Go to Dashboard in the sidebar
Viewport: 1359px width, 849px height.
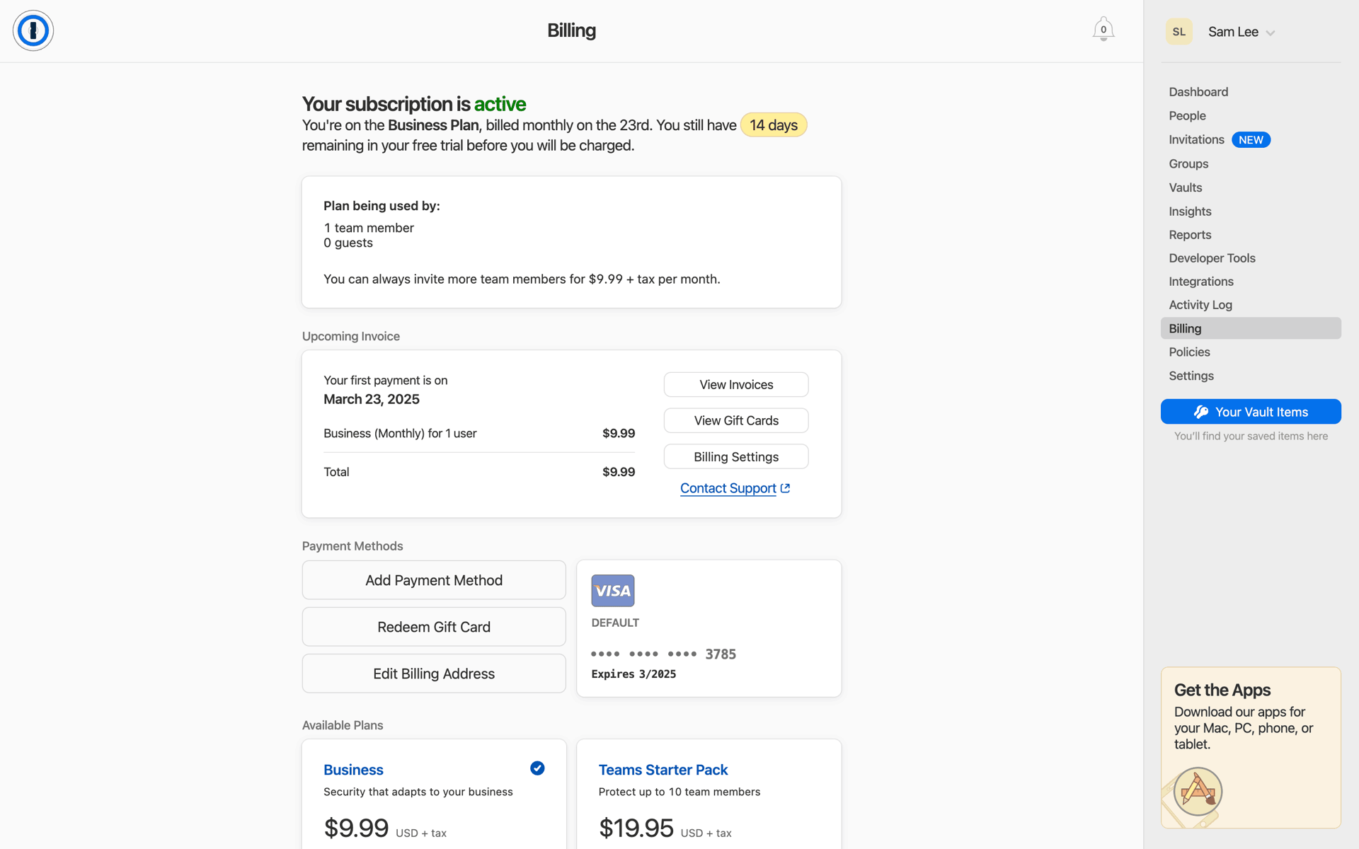1198,92
